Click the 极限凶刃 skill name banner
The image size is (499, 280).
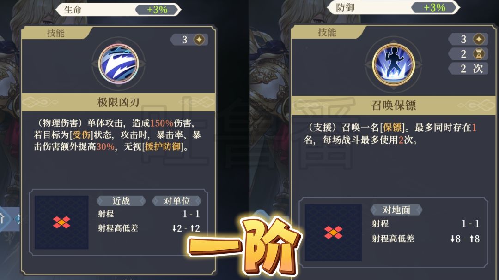[118, 102]
